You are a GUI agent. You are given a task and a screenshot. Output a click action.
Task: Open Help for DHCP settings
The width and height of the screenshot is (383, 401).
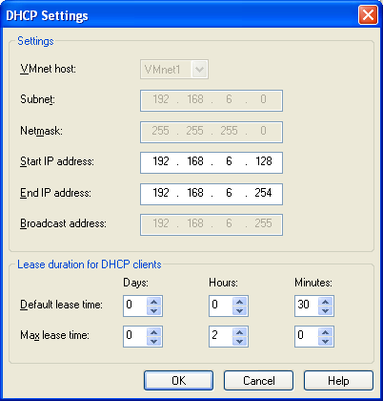[338, 380]
